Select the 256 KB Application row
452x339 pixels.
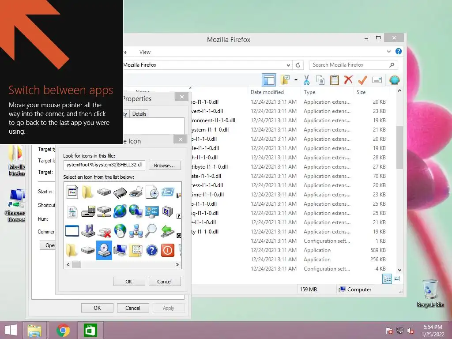[289, 260]
